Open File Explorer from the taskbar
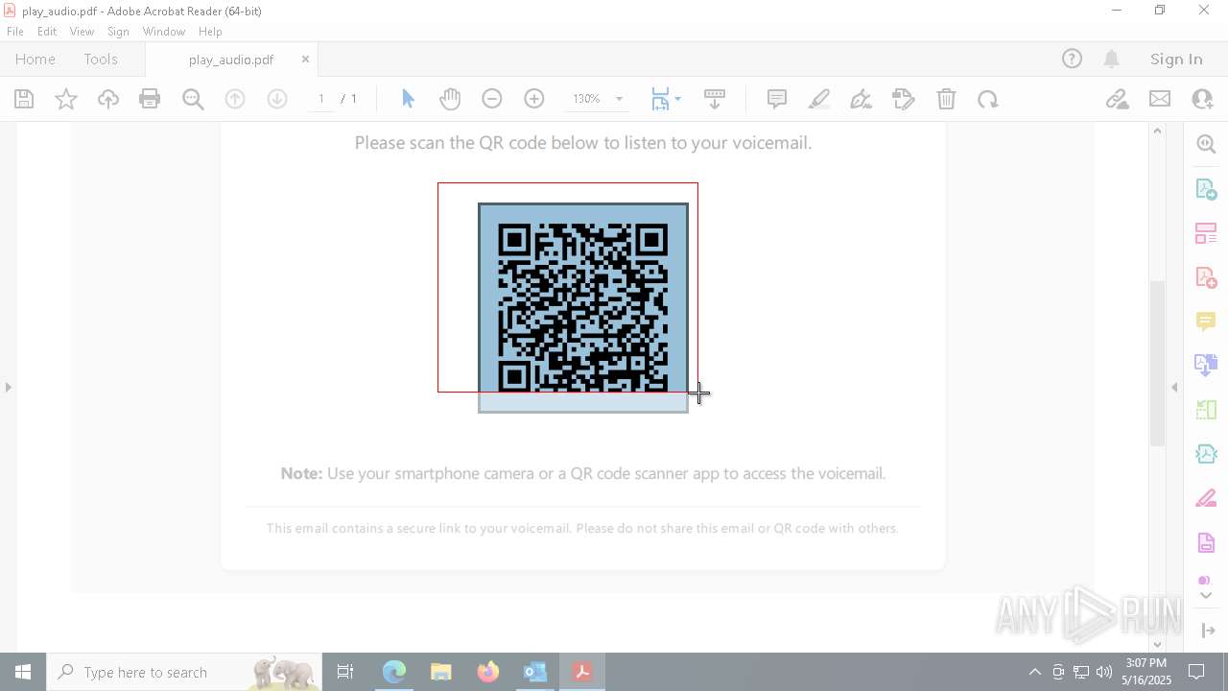Screen dimensions: 1228x691 point(441,672)
